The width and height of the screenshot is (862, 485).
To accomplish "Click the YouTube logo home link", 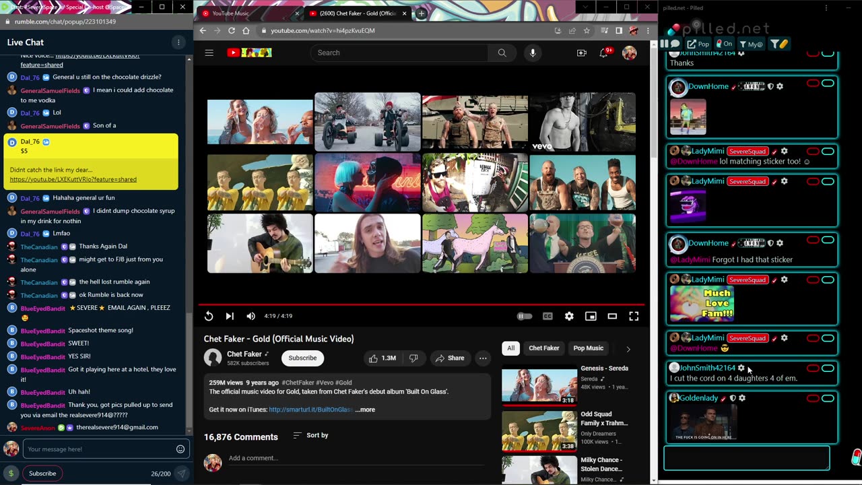I will point(249,53).
